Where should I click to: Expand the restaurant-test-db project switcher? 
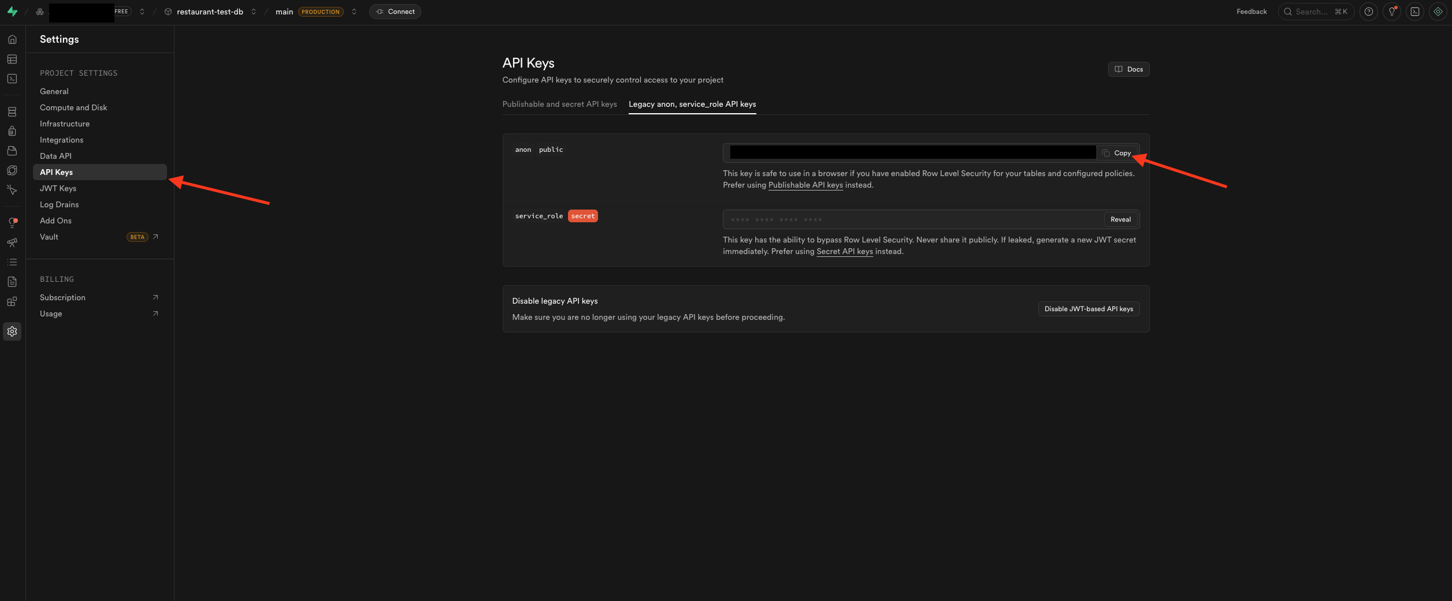tap(254, 12)
